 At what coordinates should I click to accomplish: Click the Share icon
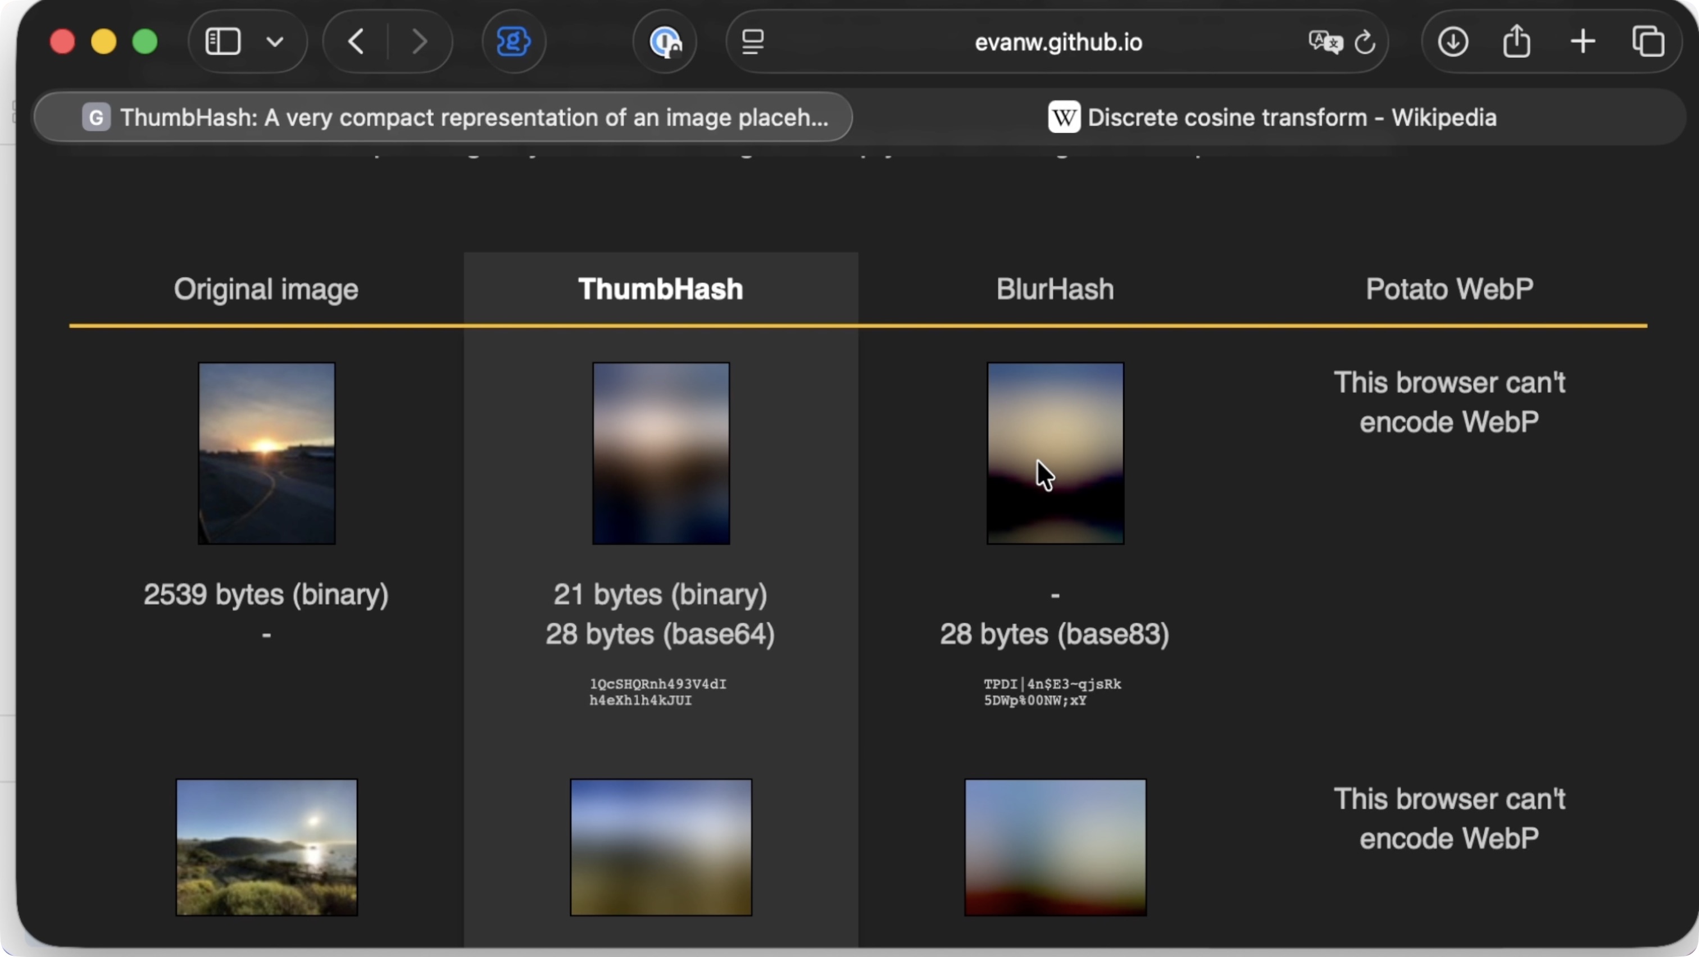coord(1517,42)
